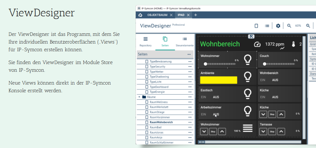
Task: Turn Esstisch EIN
Action: pyautogui.click(x=204, y=97)
